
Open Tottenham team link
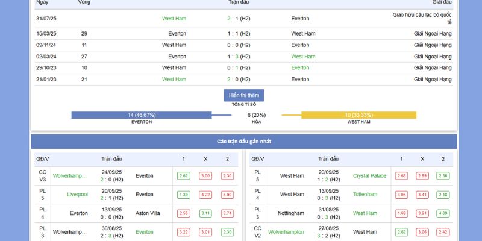click(365, 194)
